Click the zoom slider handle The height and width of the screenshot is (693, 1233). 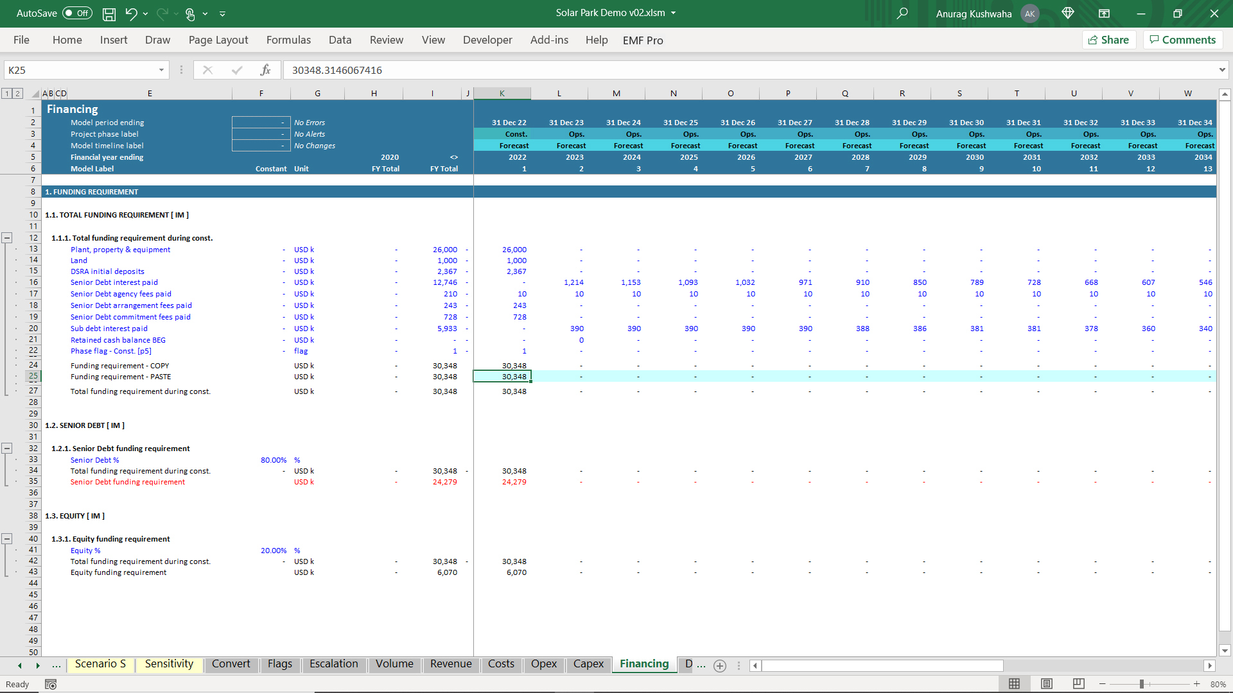[x=1142, y=684]
